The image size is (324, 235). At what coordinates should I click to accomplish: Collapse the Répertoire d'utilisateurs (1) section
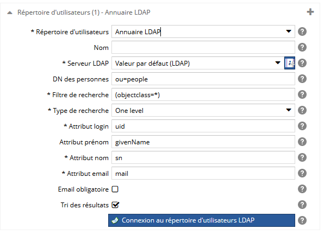pos(10,12)
